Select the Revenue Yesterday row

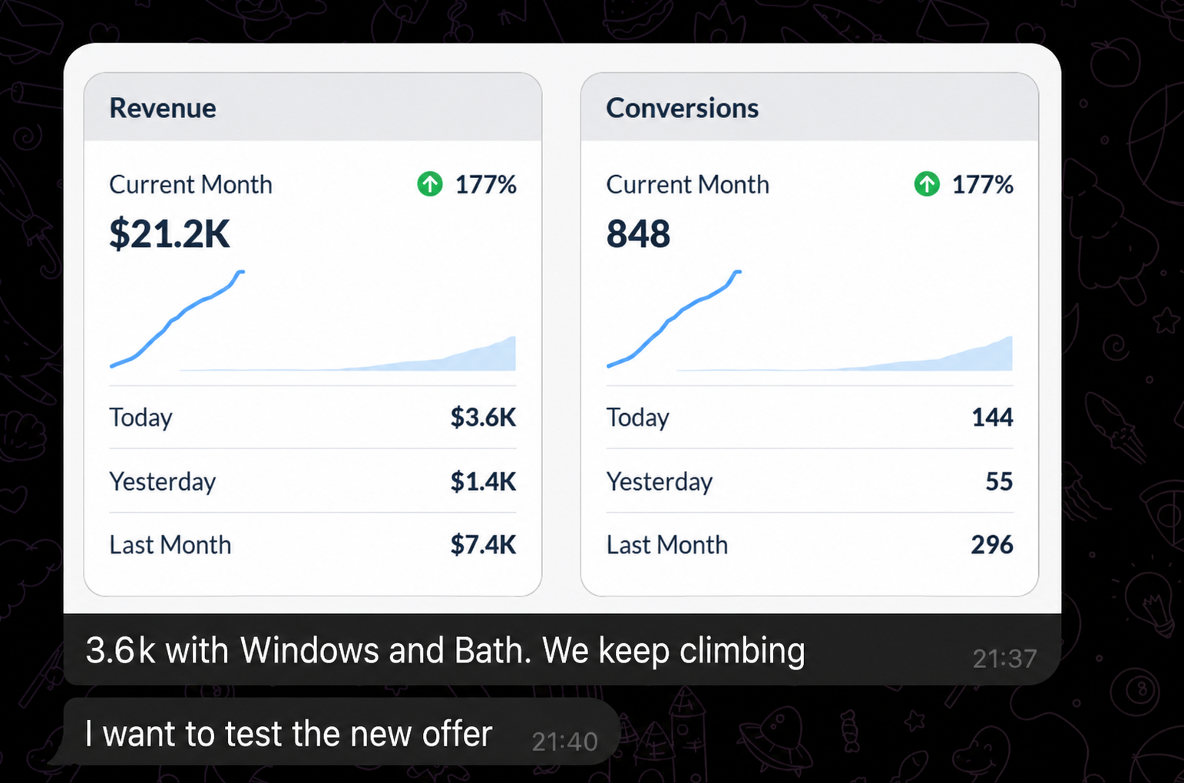point(313,481)
